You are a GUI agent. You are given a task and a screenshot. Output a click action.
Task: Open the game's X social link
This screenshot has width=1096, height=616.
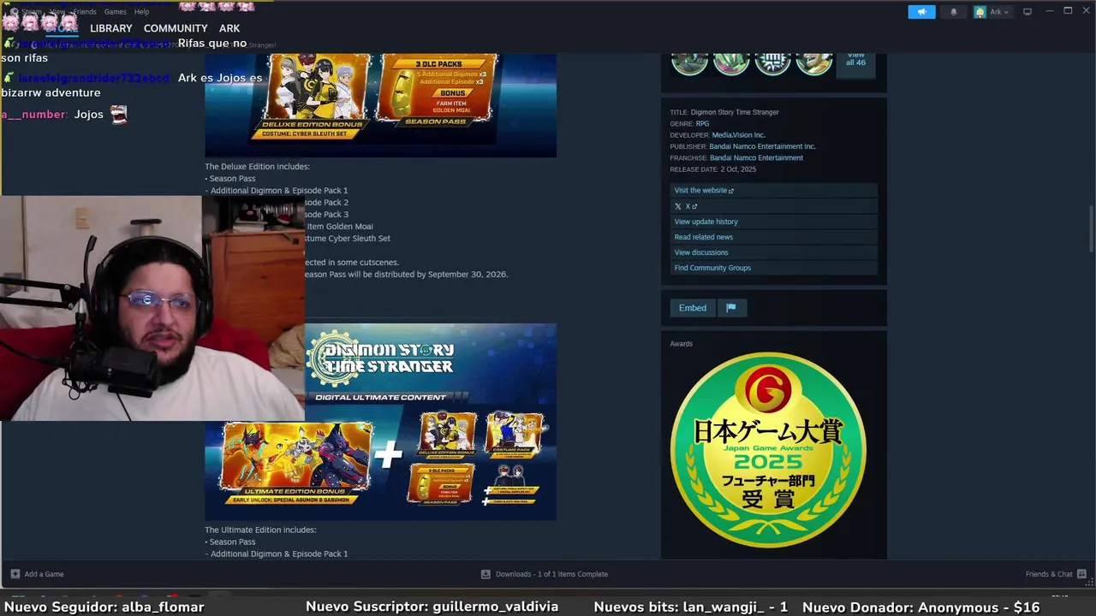pos(773,206)
